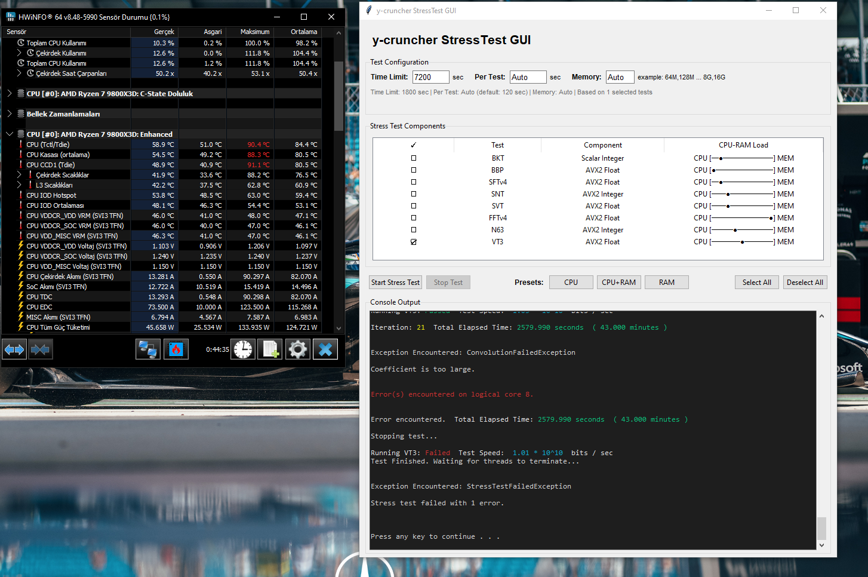The height and width of the screenshot is (577, 868).
Task: Check the FFTv4 test checkbox
Action: point(414,218)
